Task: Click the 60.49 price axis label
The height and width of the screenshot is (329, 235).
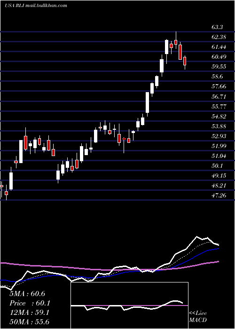Action: tap(219, 57)
